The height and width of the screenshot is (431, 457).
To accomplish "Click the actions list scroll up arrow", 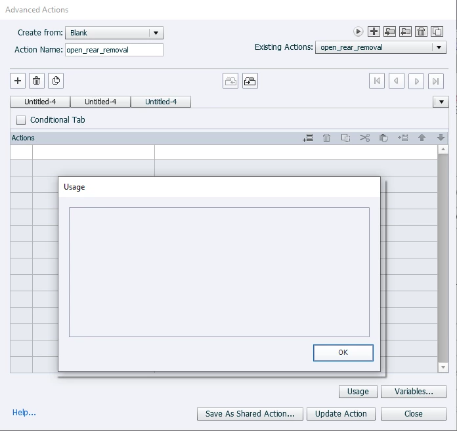I will (x=443, y=150).
